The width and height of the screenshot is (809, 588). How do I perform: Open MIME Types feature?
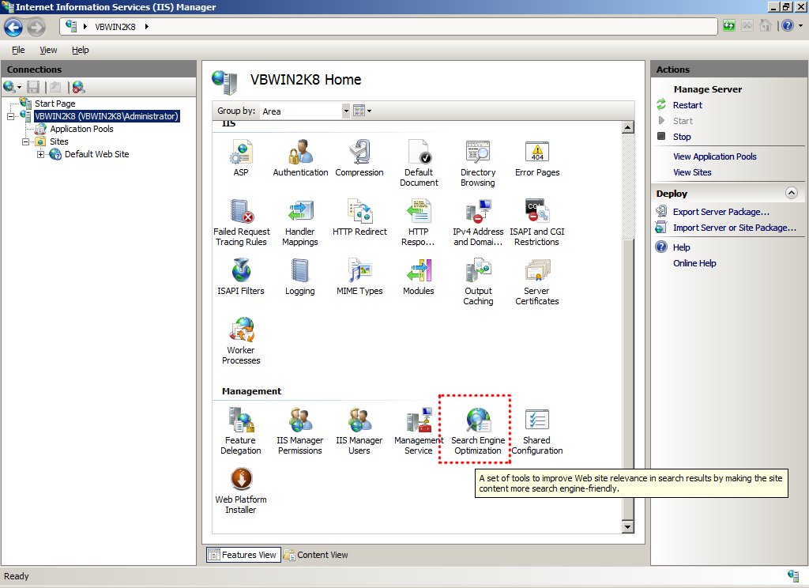click(x=359, y=276)
